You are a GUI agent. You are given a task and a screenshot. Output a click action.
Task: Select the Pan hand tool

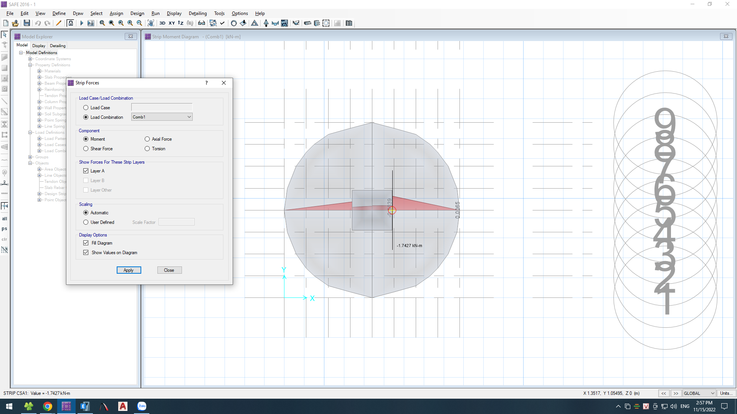click(151, 23)
